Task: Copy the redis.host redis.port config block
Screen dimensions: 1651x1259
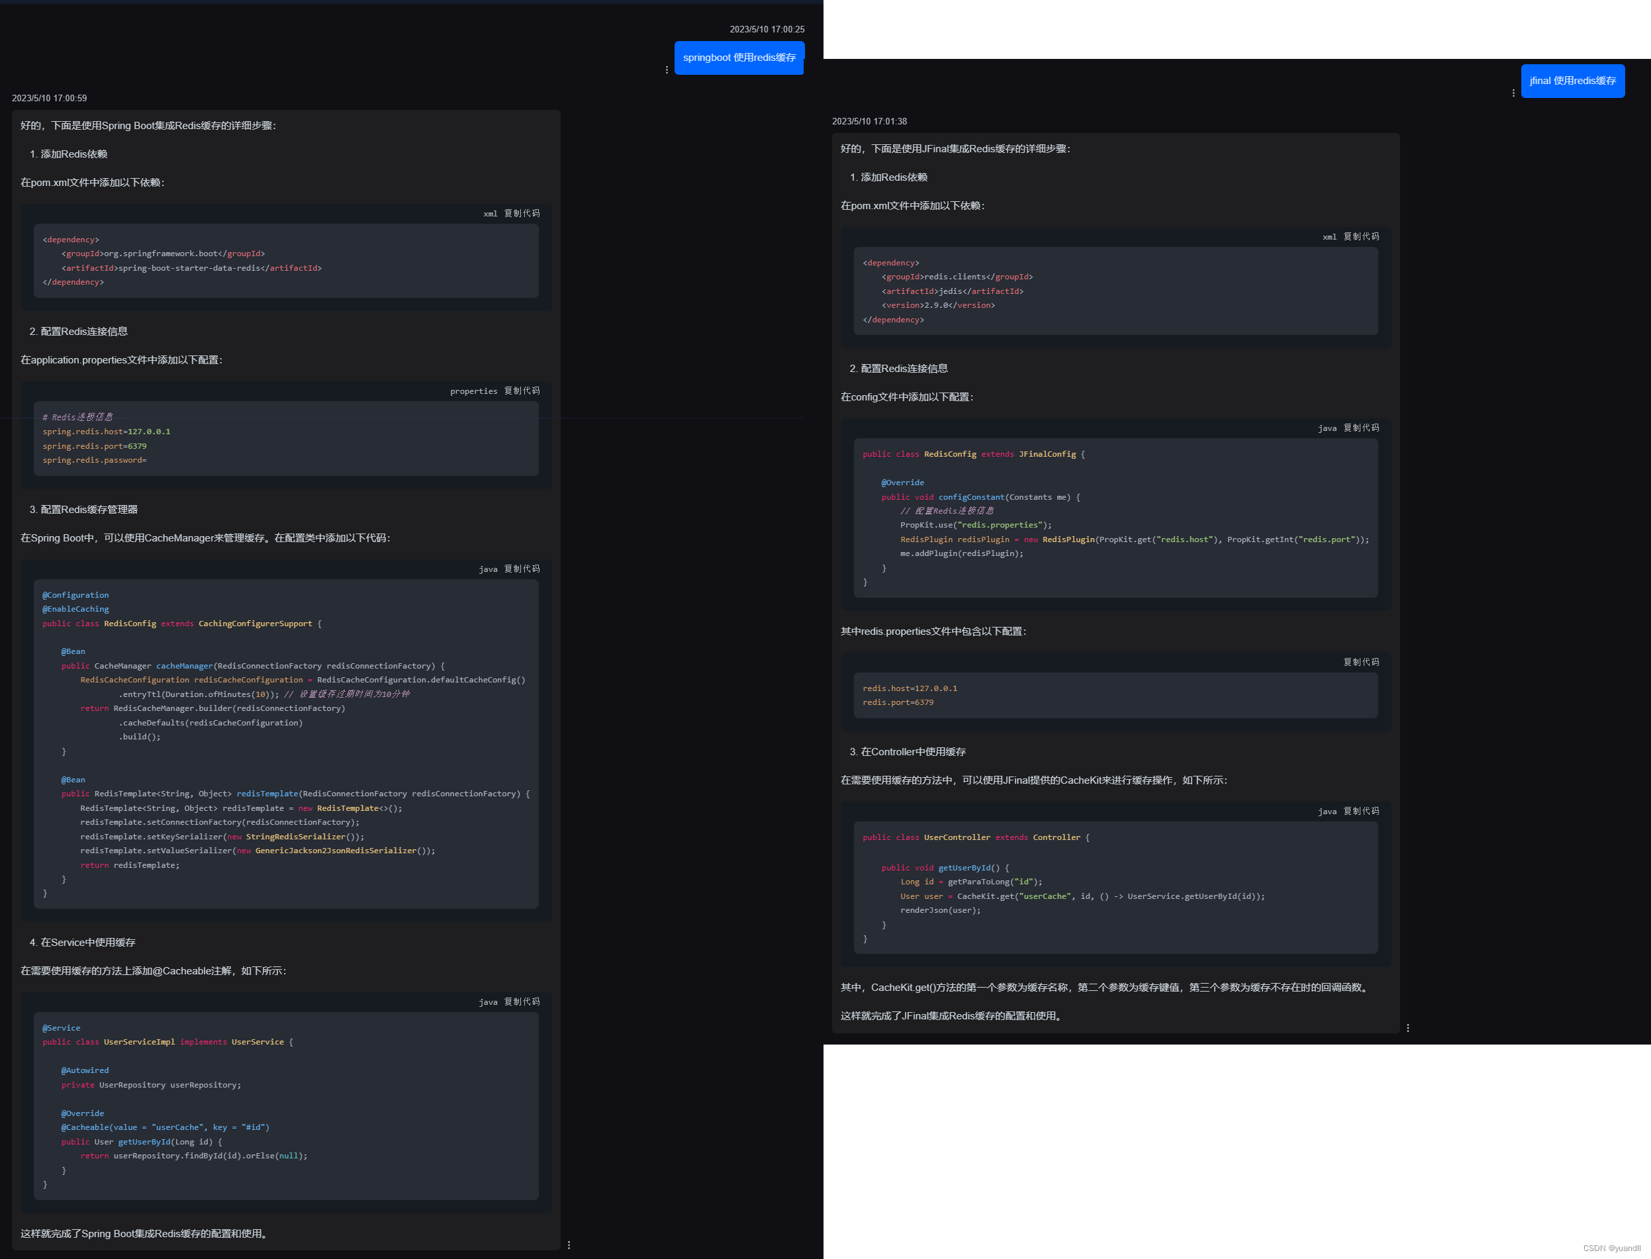Action: point(1361,663)
